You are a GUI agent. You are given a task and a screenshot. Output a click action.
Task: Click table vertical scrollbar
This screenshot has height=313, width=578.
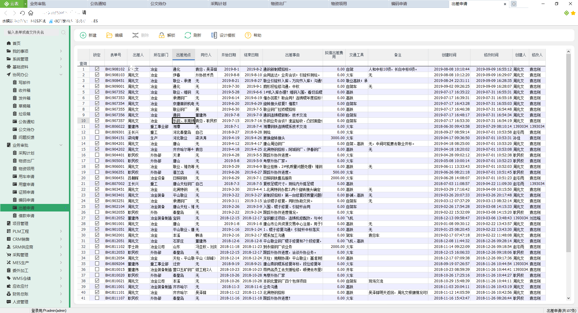tap(568, 154)
